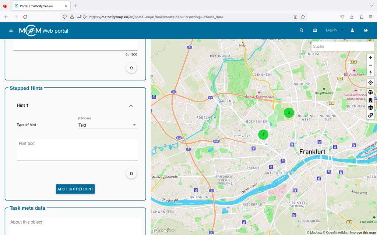Image resolution: width=377 pixels, height=235 pixels.
Task: Zoom out on the map
Action: tap(370, 65)
